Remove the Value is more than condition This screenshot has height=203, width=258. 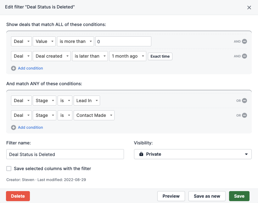(x=244, y=41)
